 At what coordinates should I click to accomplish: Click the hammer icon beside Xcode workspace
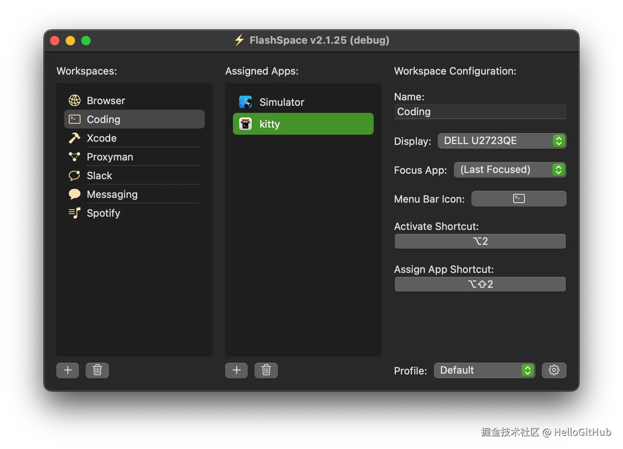pyautogui.click(x=75, y=138)
